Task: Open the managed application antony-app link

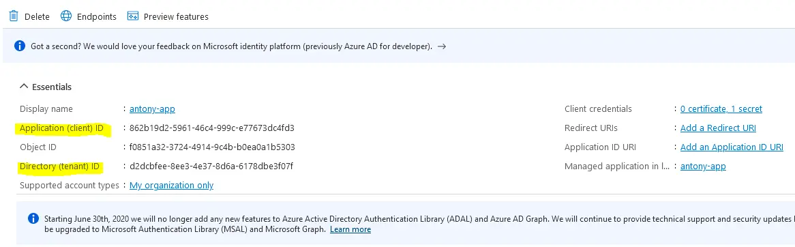Action: [x=703, y=166]
